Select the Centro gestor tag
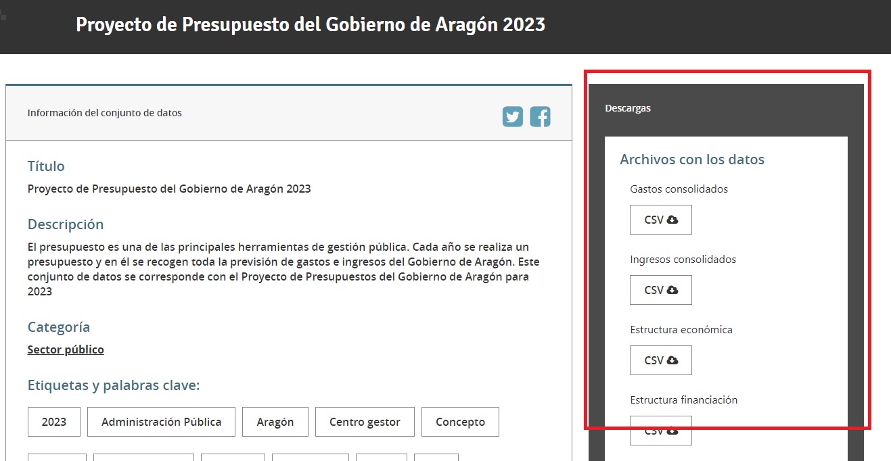 365,422
